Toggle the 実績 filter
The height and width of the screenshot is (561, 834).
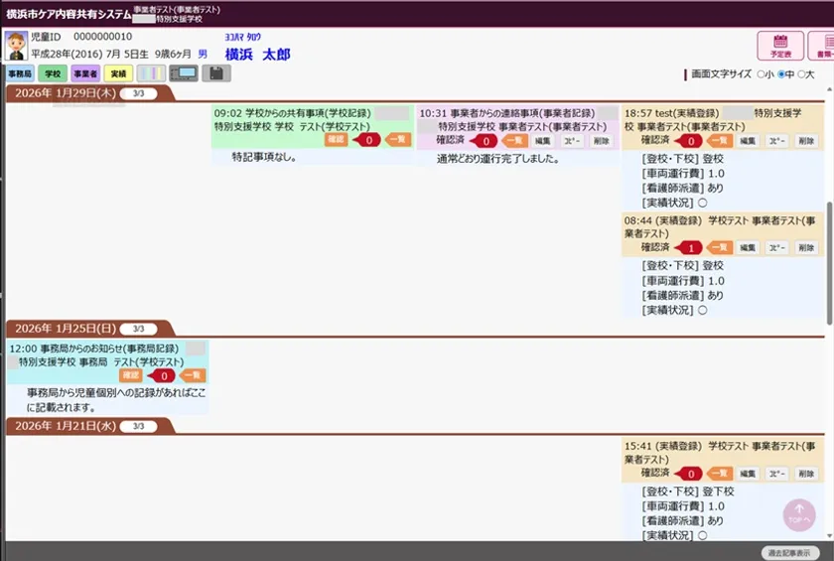point(118,73)
